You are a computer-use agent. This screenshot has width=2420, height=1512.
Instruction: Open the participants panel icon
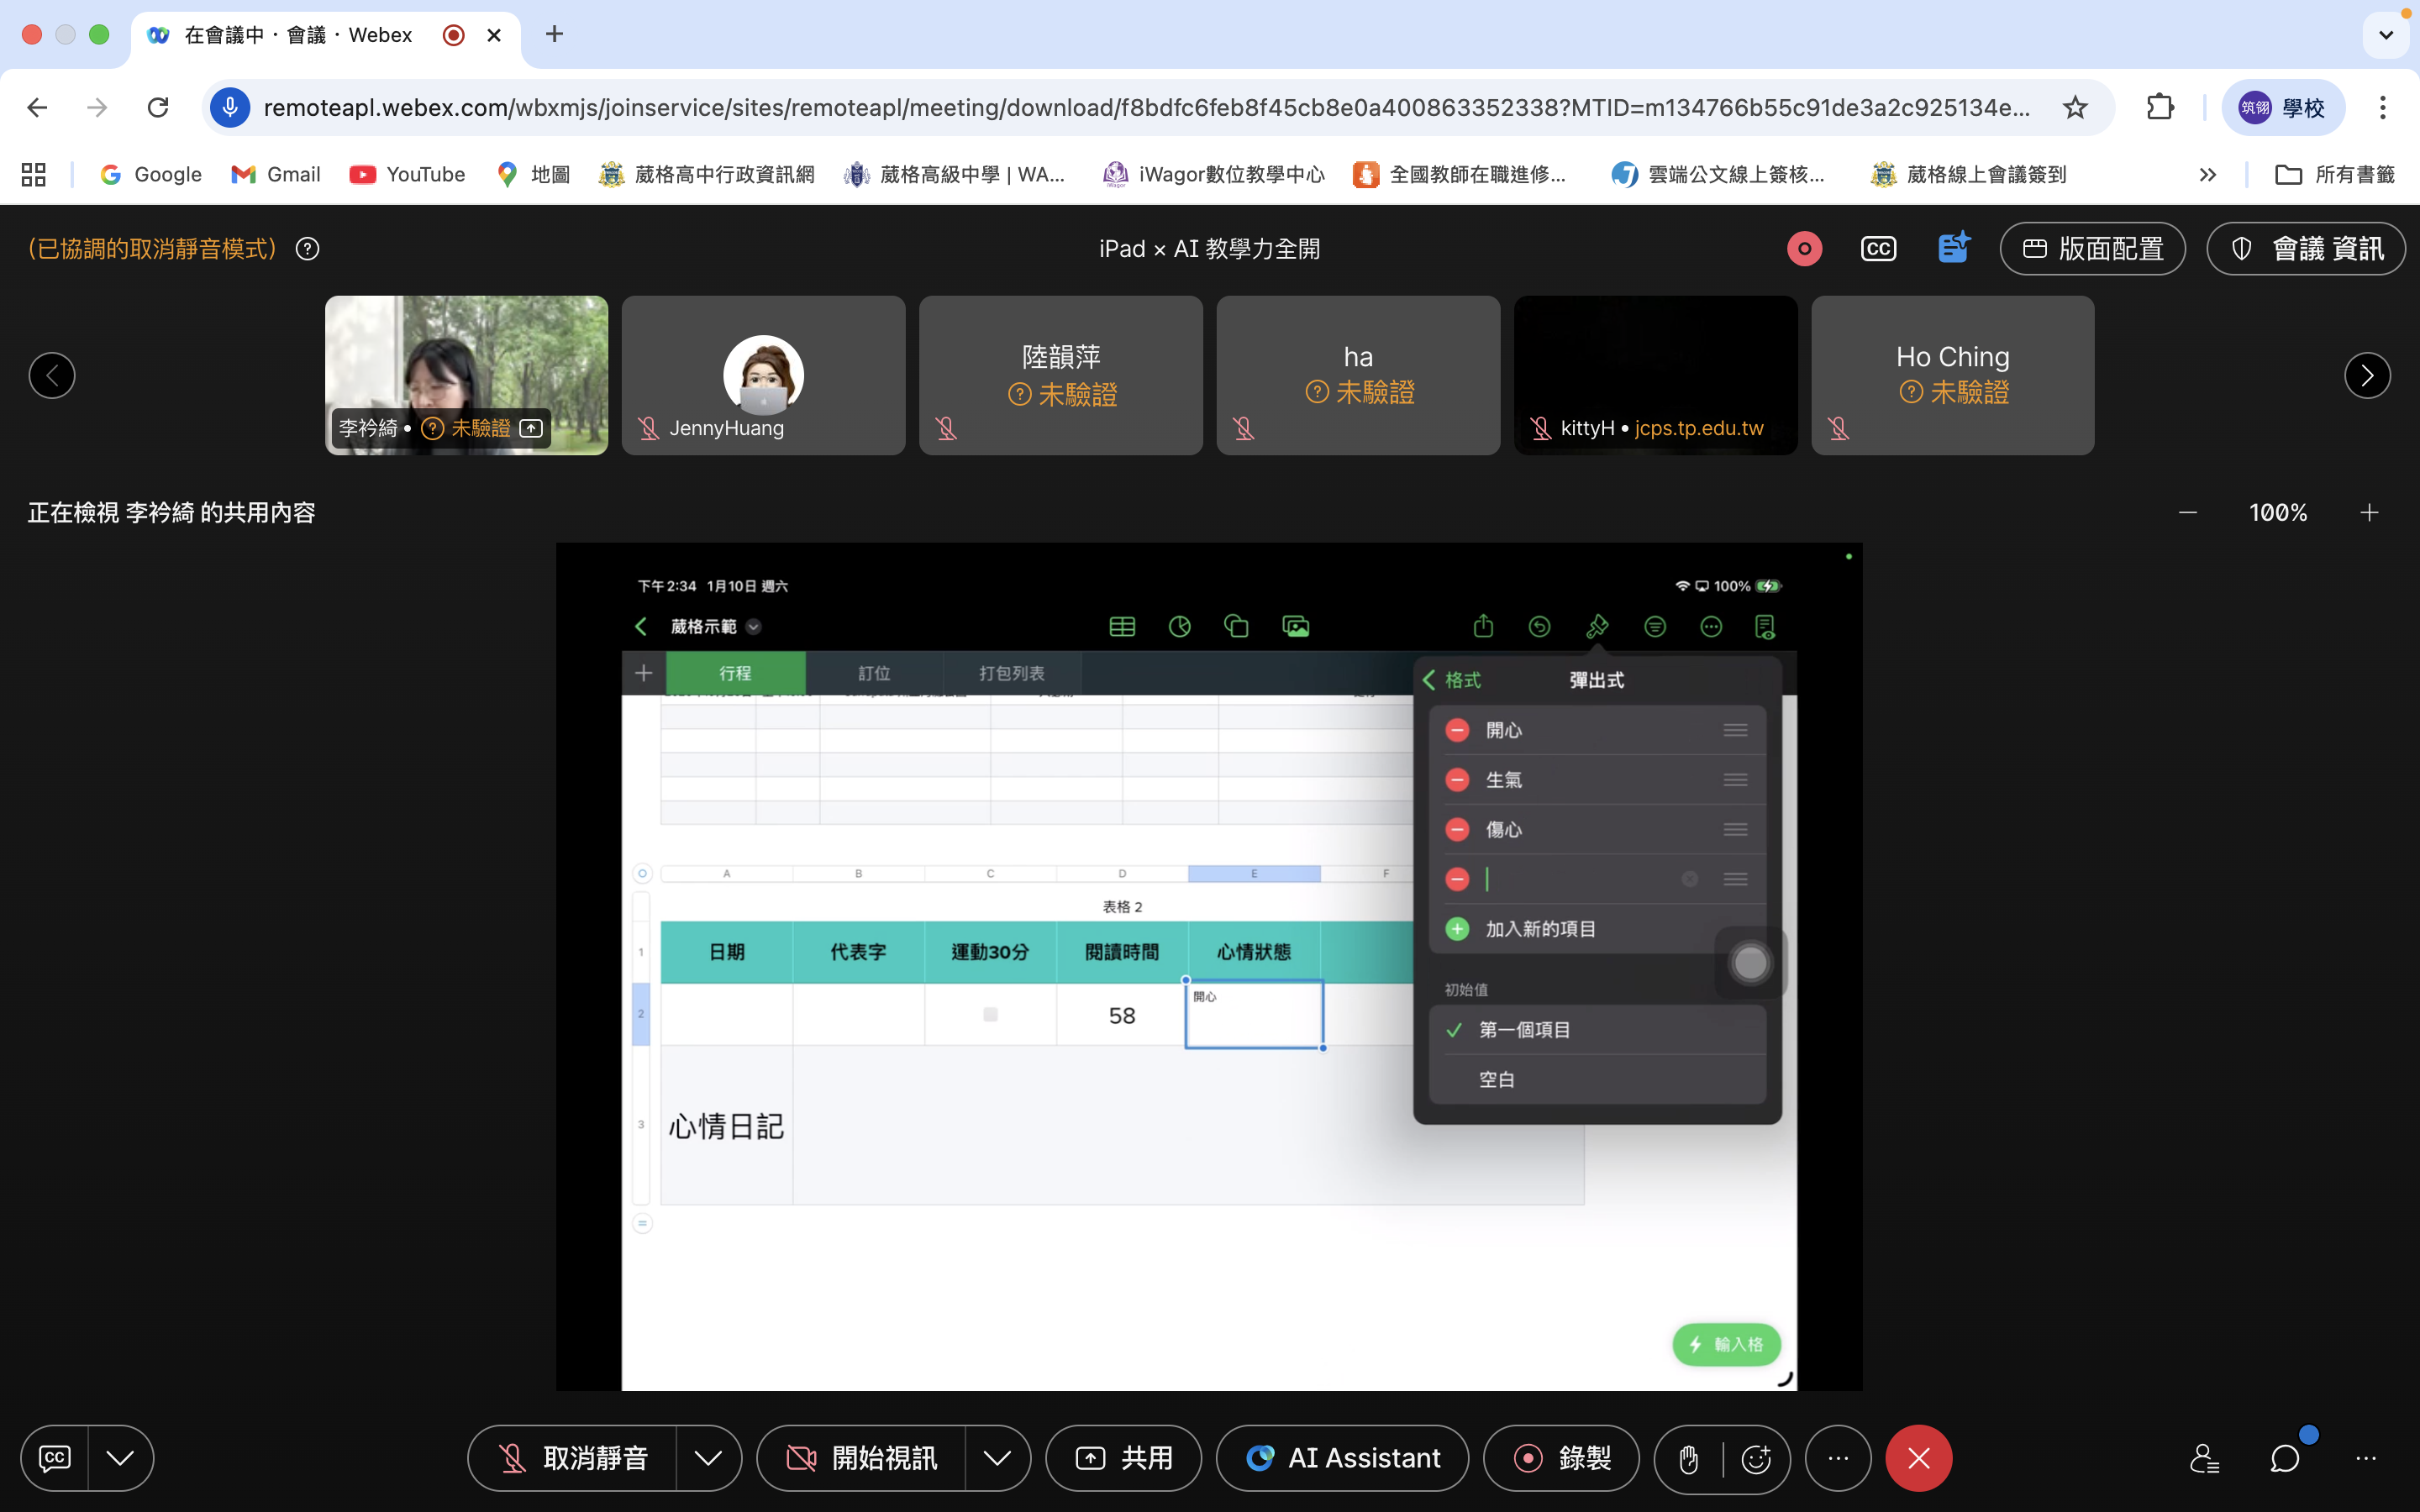coord(2204,1458)
